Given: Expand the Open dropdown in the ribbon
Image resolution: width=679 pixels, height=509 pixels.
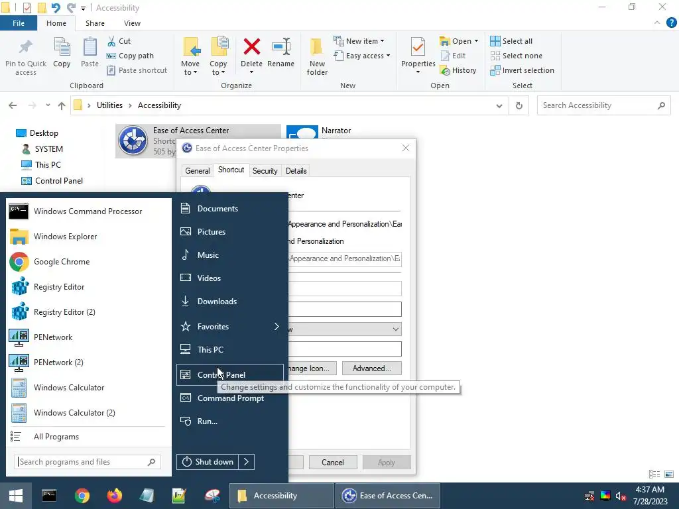Looking at the screenshot, I should pyautogui.click(x=477, y=41).
